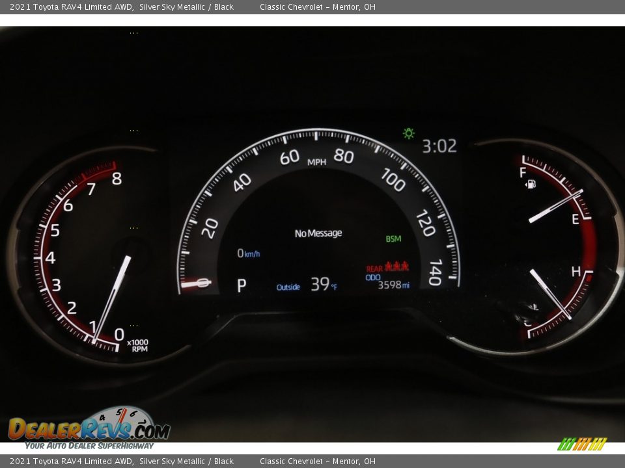Click the F full mark on fuel gauge

(x=523, y=172)
